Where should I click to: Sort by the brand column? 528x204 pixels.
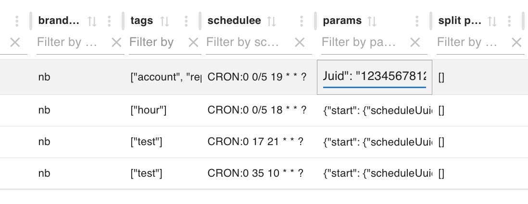[92, 21]
